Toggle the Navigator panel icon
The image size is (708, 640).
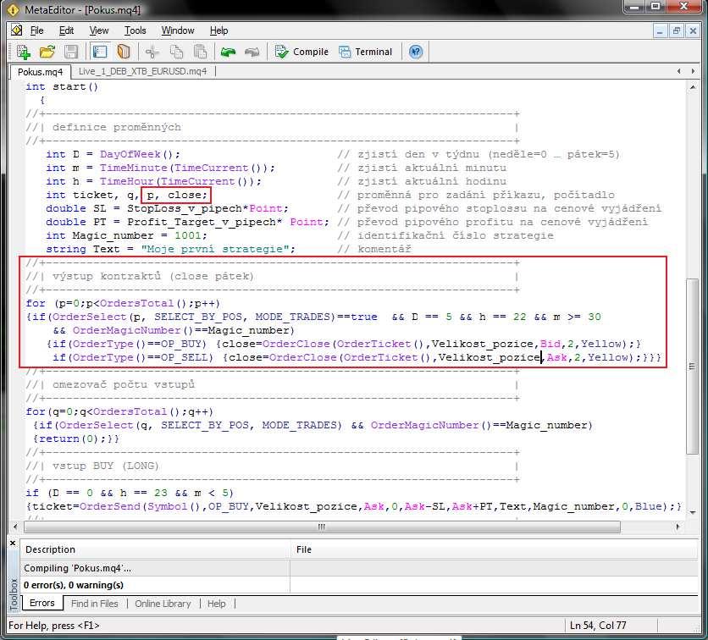point(100,52)
